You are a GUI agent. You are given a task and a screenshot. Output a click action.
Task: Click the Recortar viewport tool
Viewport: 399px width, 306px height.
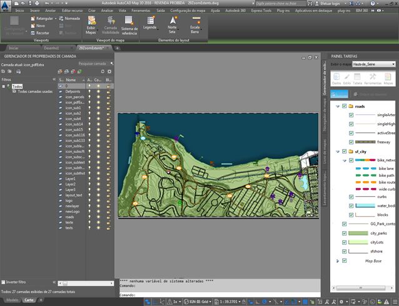tap(39, 33)
